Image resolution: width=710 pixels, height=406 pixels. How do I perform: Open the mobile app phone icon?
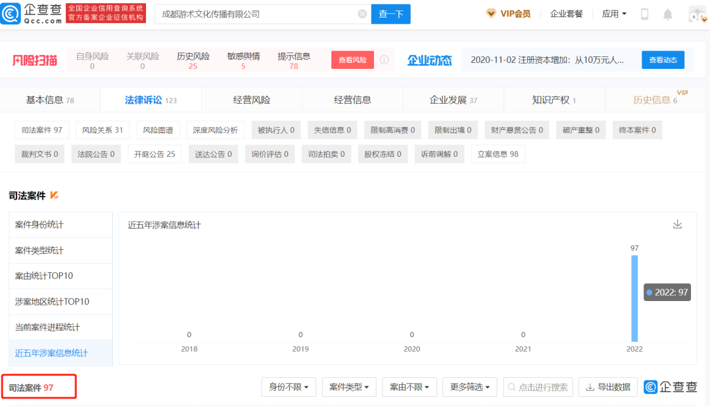tap(644, 14)
